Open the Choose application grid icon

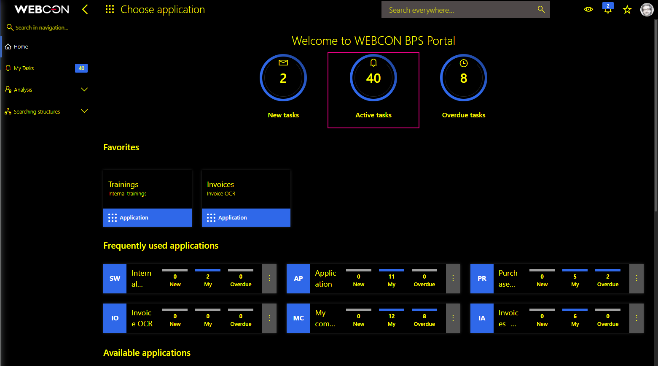(110, 9)
